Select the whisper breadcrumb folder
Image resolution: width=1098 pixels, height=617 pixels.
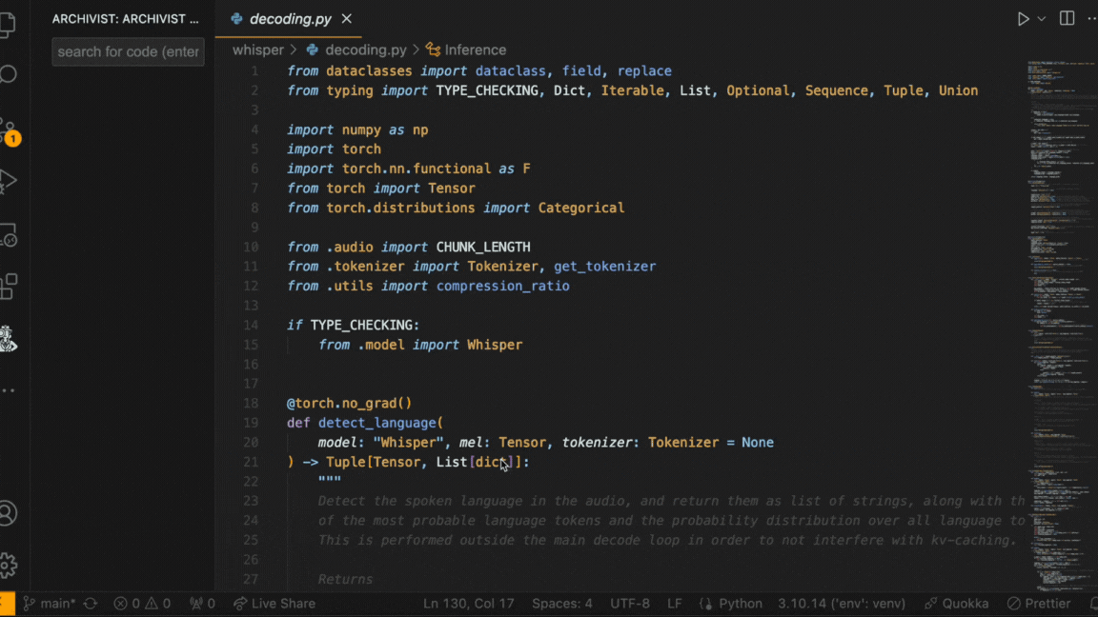click(x=257, y=50)
